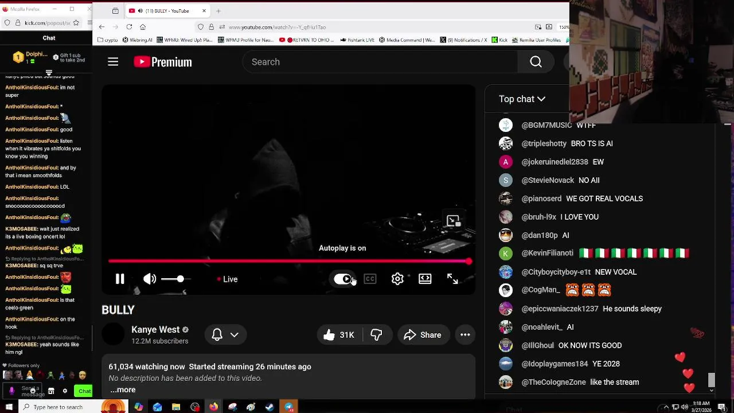Image resolution: width=734 pixels, height=413 pixels.
Task: Open Firefox tab list button left of tabs
Action: click(115, 11)
